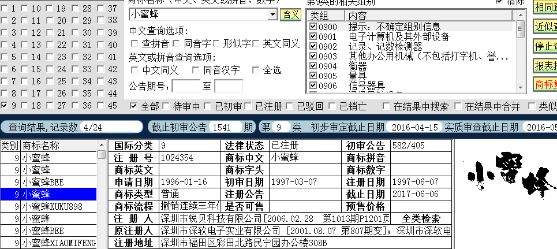The width and height of the screenshot is (557, 249).
Task: Click the 全类检索 button
Action: (x=421, y=218)
